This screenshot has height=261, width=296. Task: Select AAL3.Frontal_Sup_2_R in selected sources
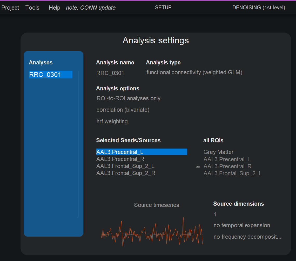(x=126, y=173)
